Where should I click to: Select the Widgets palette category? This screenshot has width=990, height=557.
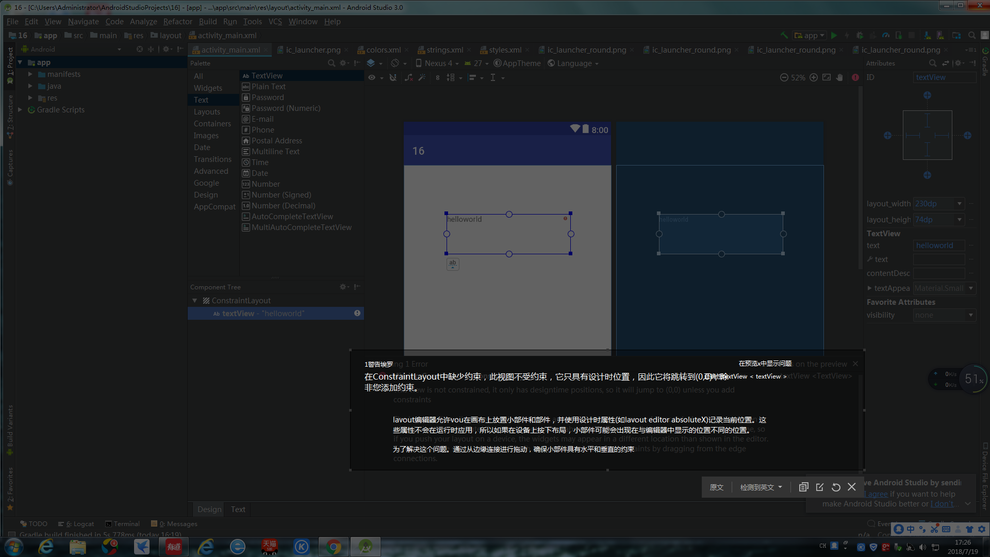click(208, 88)
